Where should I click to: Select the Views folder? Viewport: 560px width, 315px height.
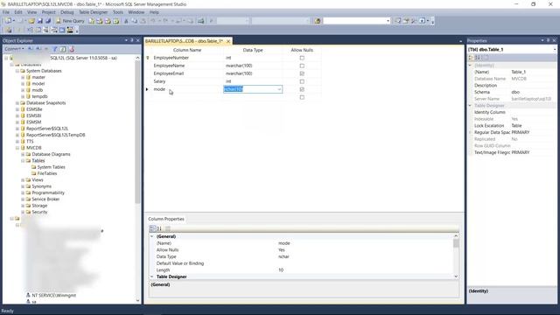pyautogui.click(x=38, y=180)
